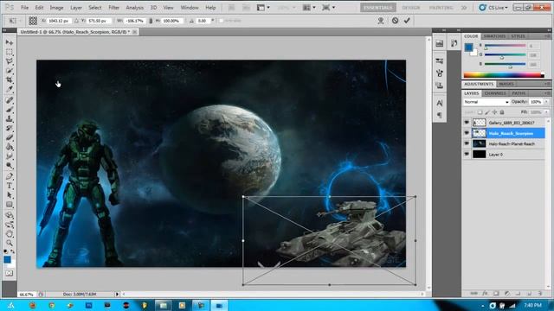Select the Dodge tool
Image resolution: width=554 pixels, height=311 pixels.
(x=10, y=165)
